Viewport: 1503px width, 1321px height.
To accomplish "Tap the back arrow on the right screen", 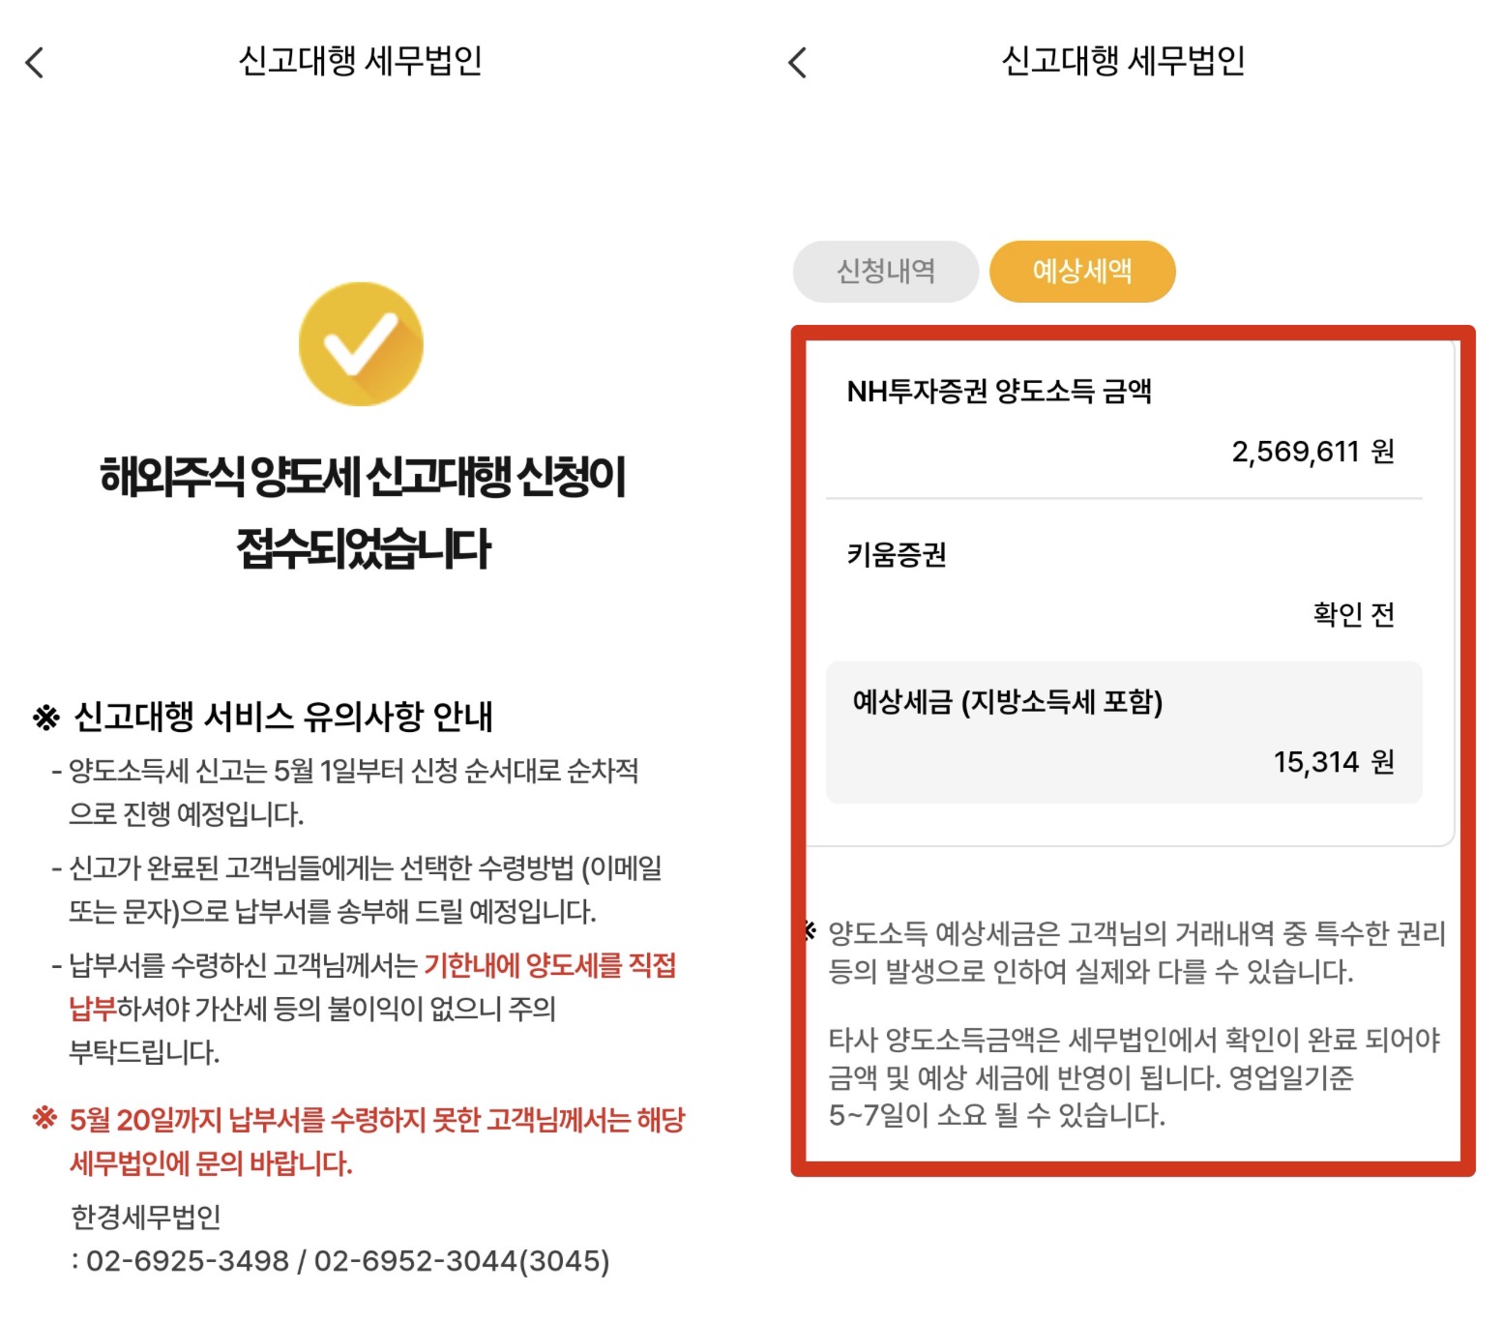I will coord(798,63).
